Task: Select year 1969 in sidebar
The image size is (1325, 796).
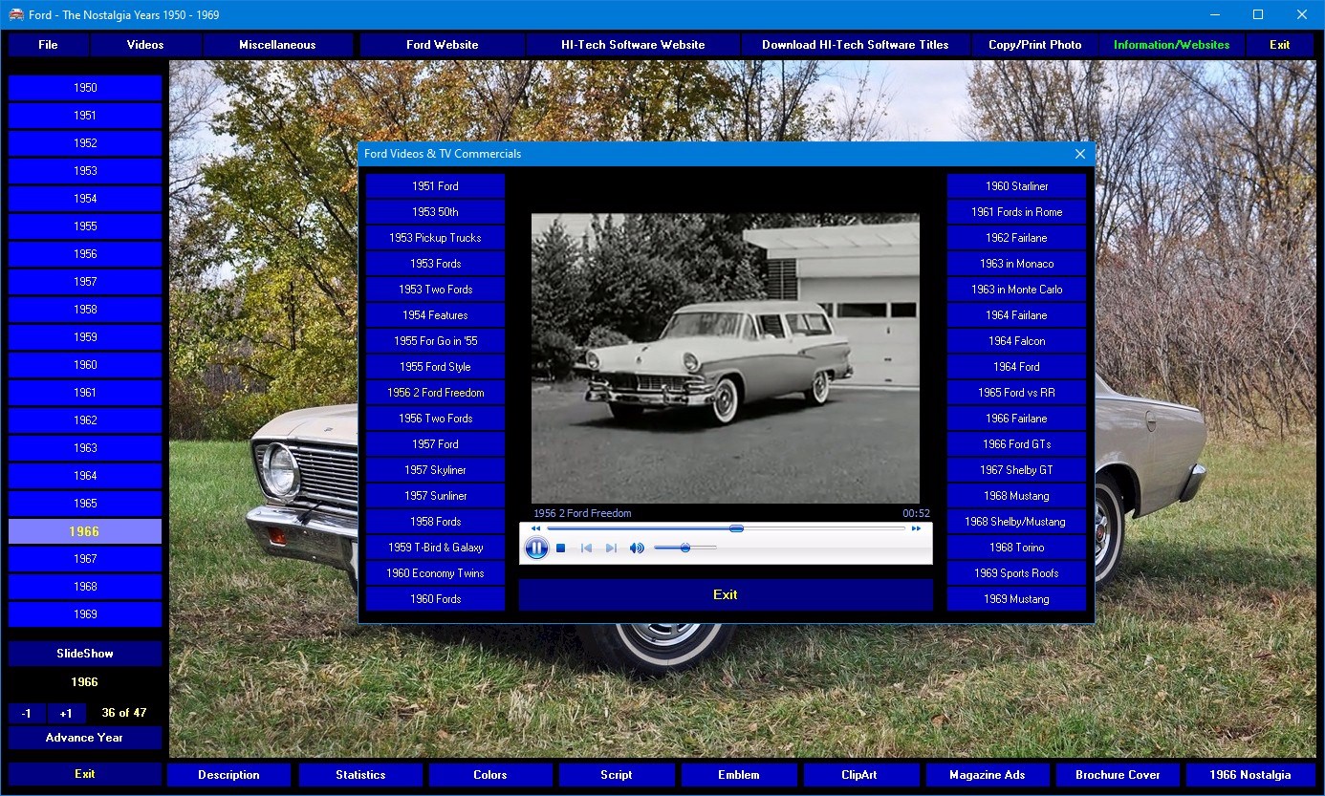Action: [85, 614]
